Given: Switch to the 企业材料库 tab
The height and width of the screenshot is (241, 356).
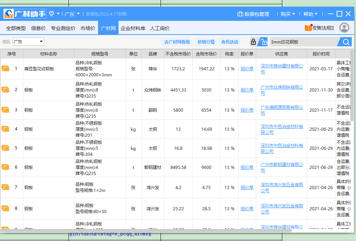Looking at the screenshot, I should point(133,28).
